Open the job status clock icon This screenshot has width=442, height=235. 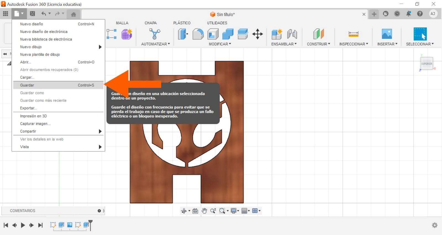[397, 14]
